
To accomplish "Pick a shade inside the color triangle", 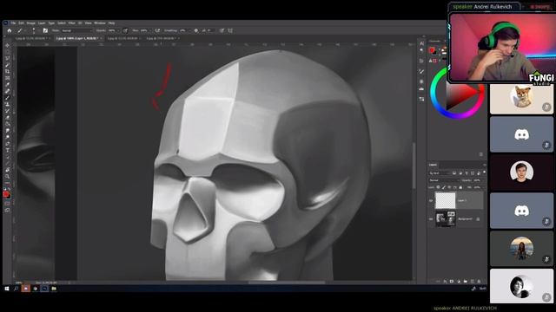I will coord(461,94).
